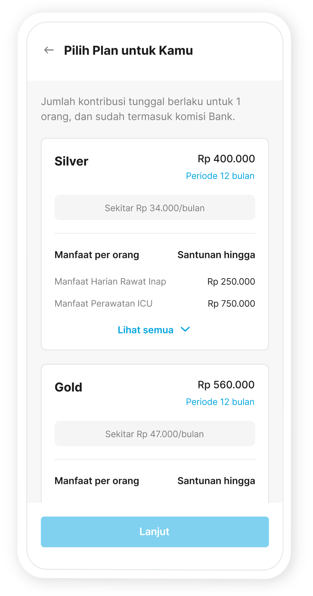Expand Silver benefits via Lihat semua

coord(146,330)
